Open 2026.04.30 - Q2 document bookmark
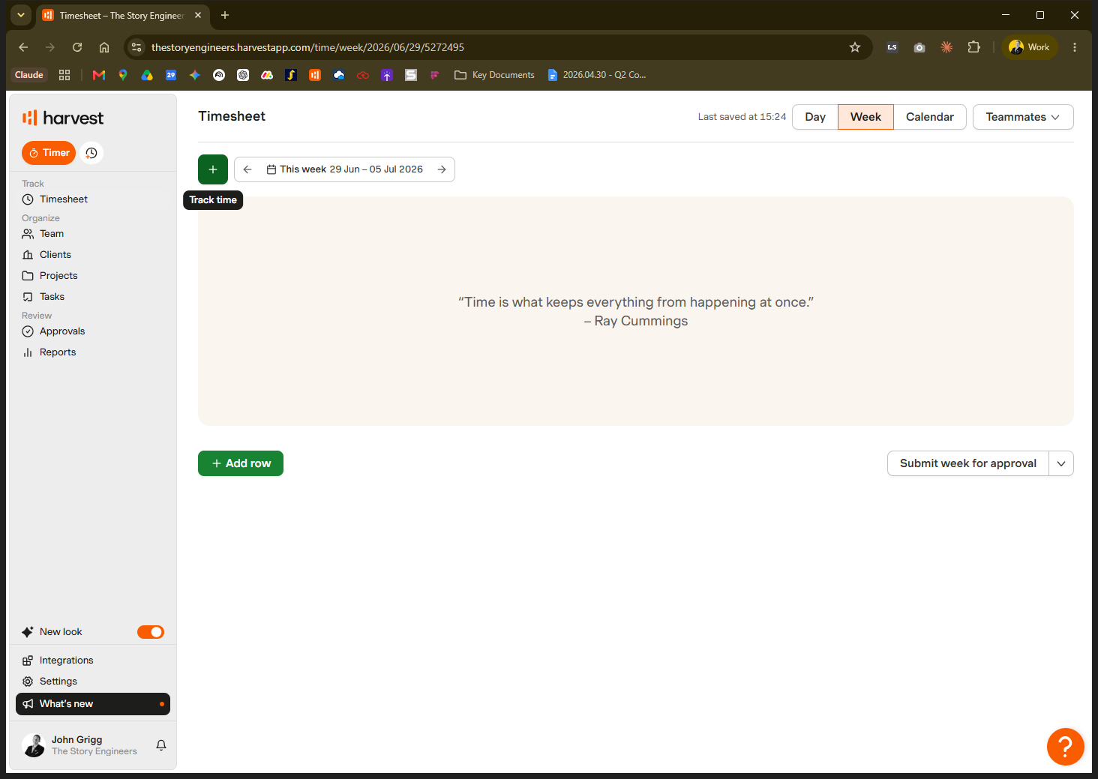This screenshot has width=1098, height=779. coord(597,75)
